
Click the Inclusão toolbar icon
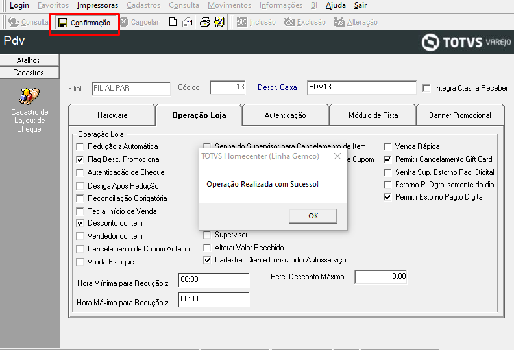pyautogui.click(x=242, y=22)
